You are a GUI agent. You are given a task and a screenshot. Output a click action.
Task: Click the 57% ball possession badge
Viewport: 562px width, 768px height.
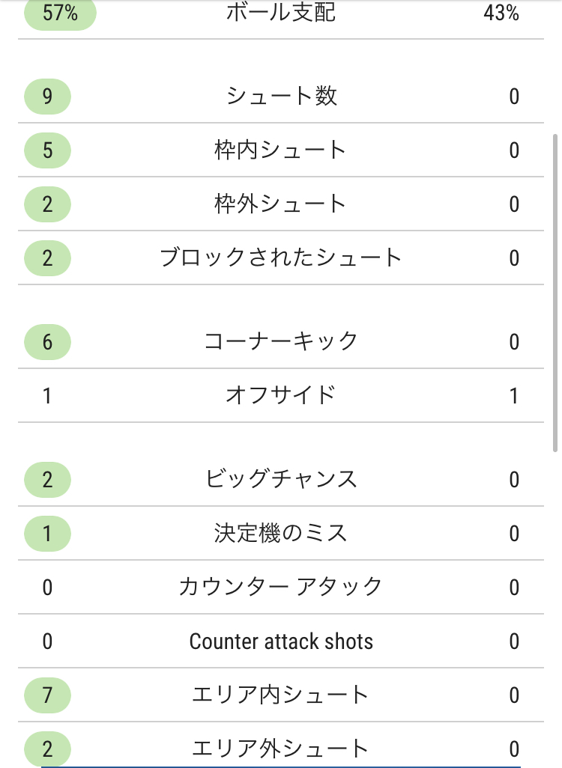pyautogui.click(x=60, y=13)
